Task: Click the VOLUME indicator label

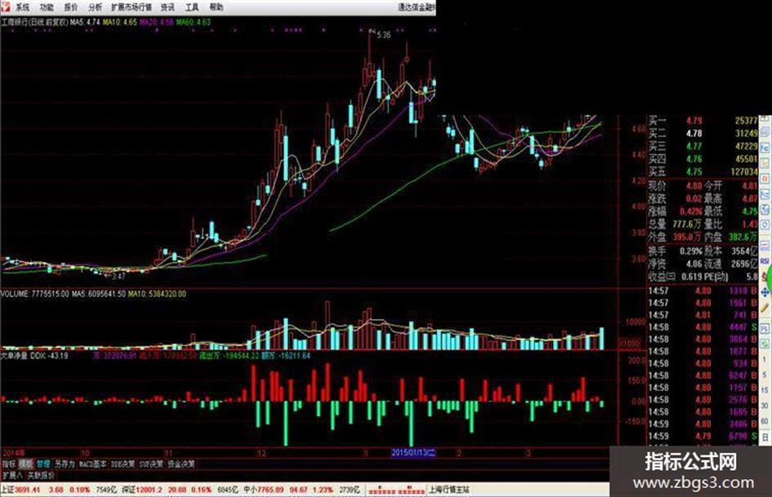Action: tap(35, 294)
